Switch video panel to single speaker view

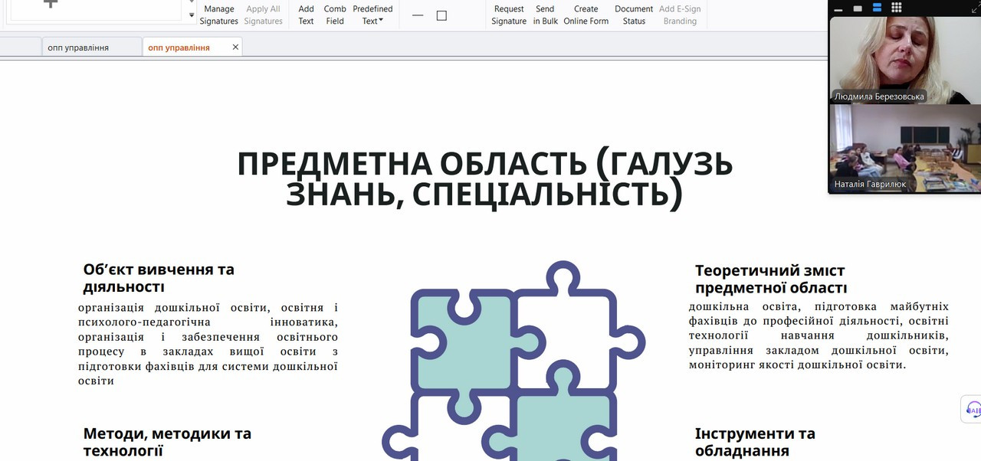pyautogui.click(x=858, y=8)
